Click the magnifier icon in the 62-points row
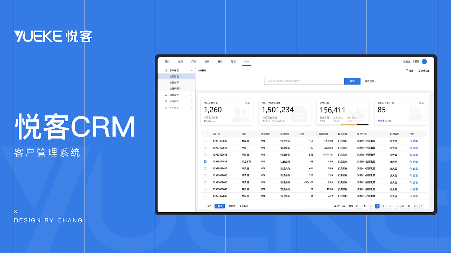The height and width of the screenshot is (253, 451). point(411,189)
